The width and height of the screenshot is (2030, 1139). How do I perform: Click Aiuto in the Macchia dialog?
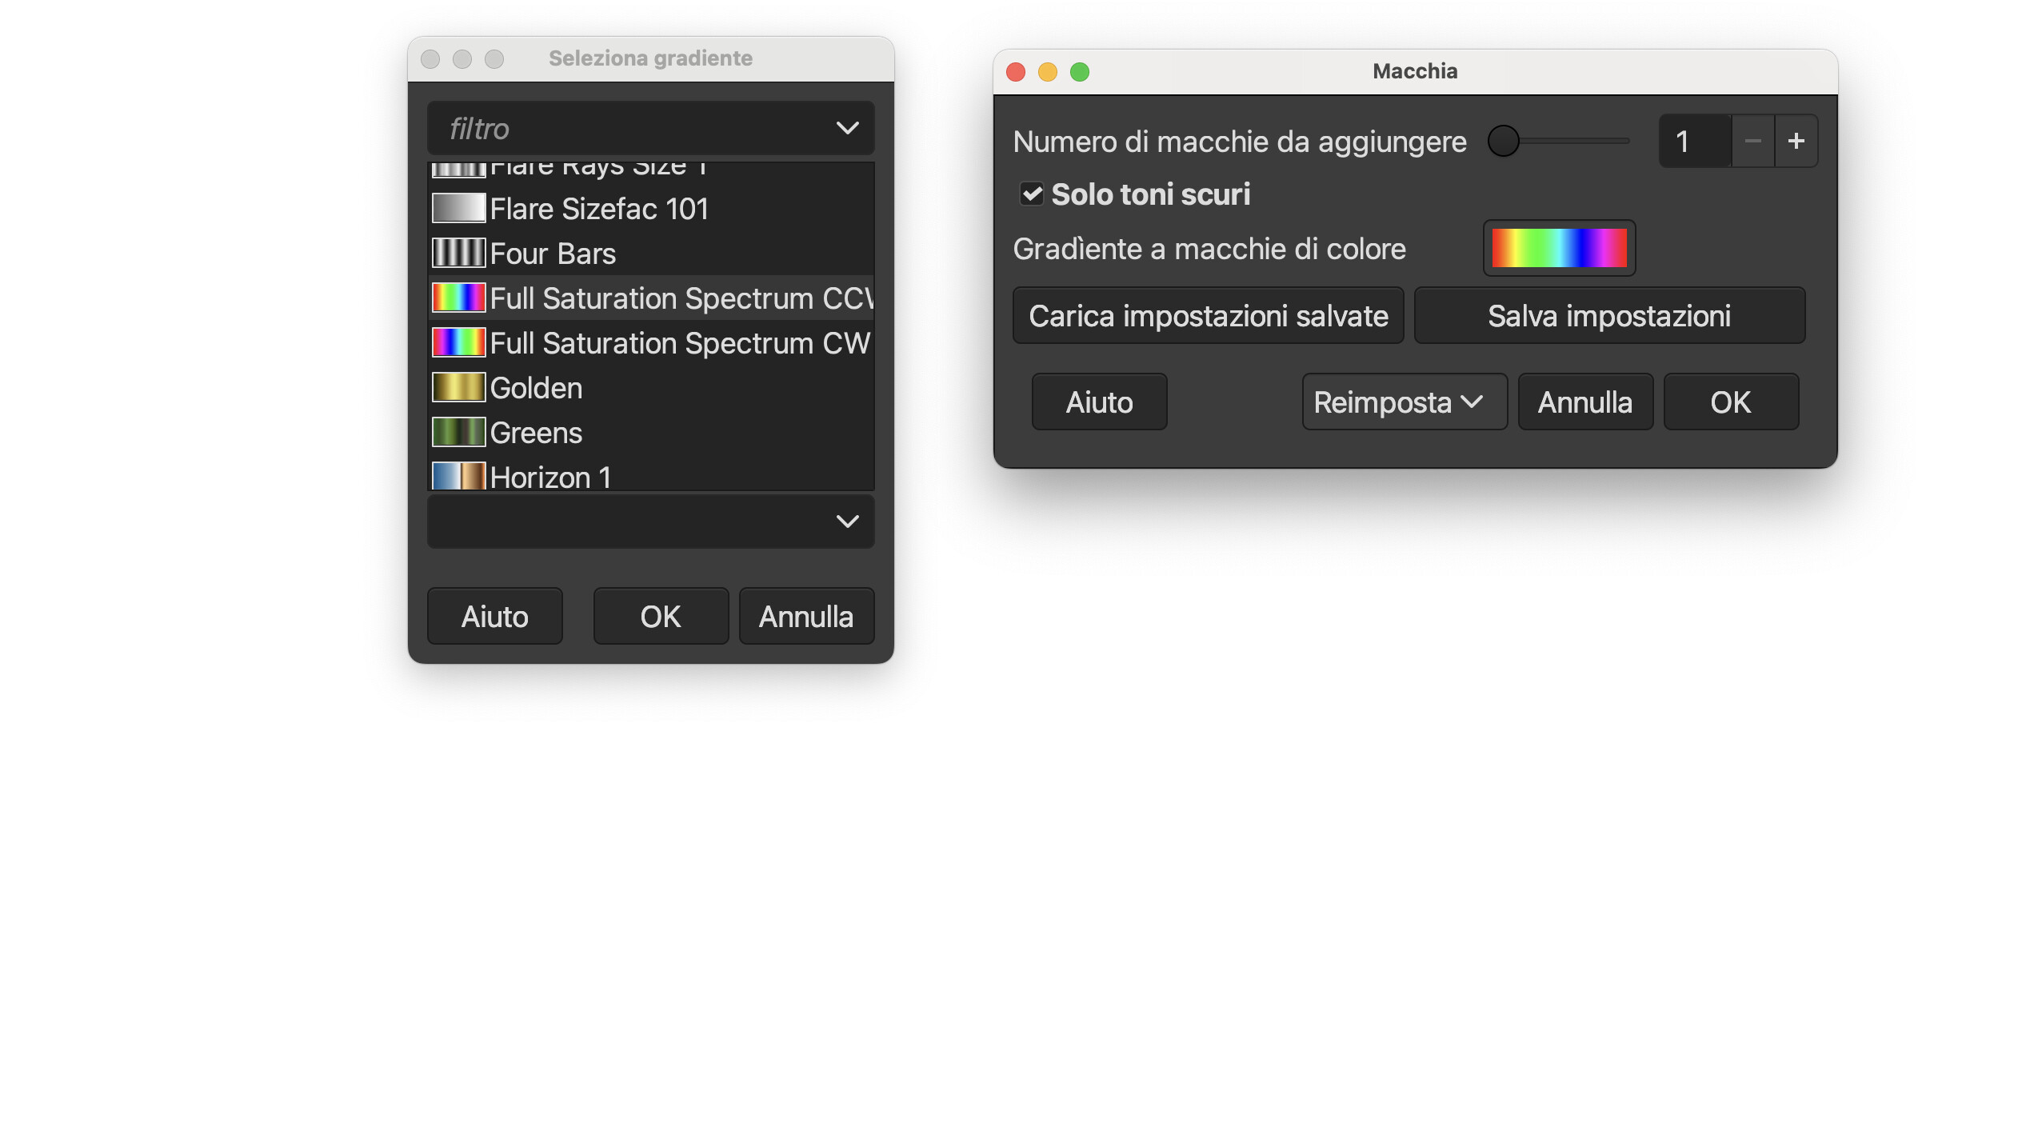point(1099,402)
